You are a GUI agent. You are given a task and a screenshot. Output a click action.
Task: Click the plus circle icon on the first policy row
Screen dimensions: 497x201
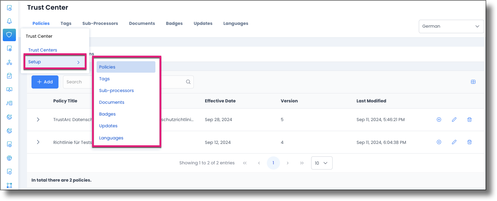point(439,119)
